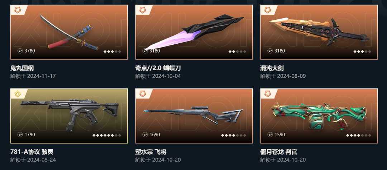View the 781-A协议 骇灵 gun skin
387x170 pixels.
pos(69,116)
